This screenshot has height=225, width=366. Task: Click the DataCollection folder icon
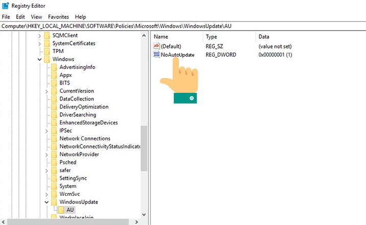tap(54, 99)
